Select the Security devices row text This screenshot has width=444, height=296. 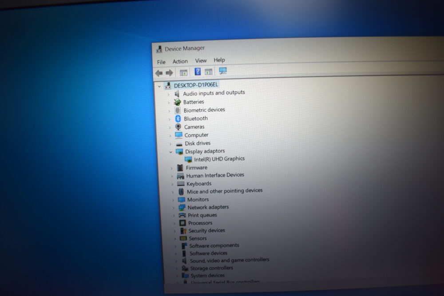pos(207,230)
